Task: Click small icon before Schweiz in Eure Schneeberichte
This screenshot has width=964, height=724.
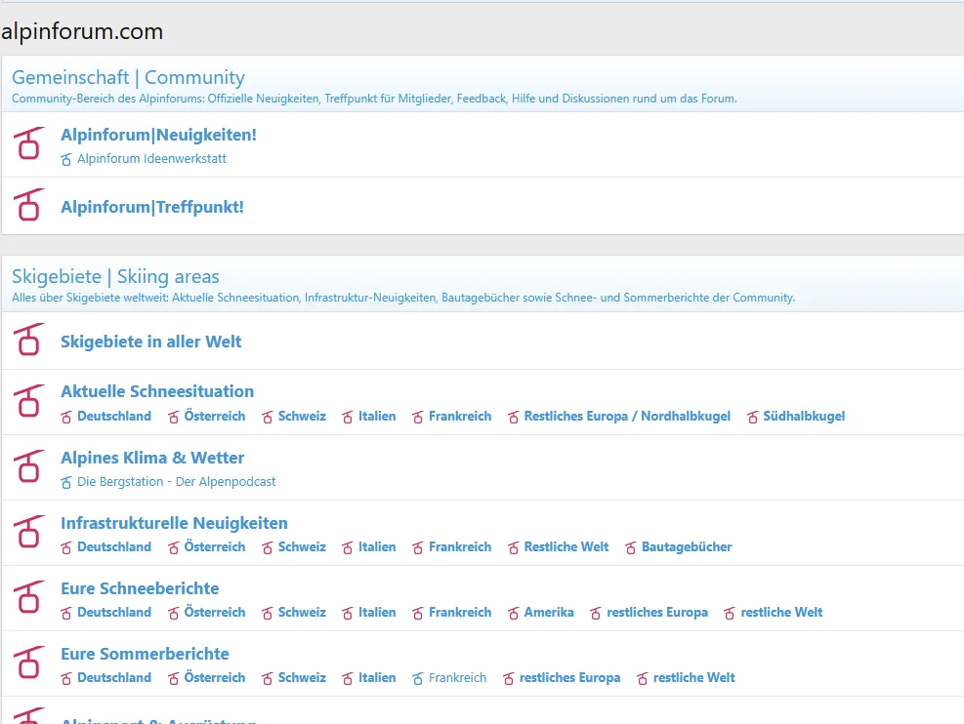Action: 268,614
